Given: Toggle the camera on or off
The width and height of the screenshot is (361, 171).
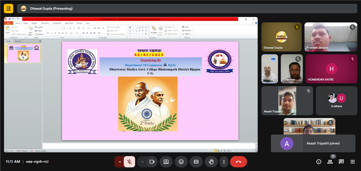Looking at the screenshot, I should [152, 162].
